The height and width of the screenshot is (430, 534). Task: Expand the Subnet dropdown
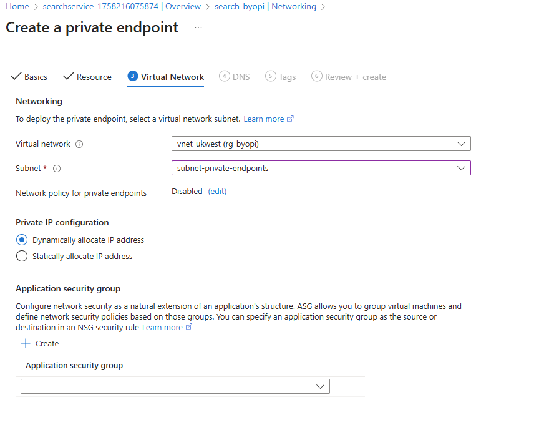(321, 168)
